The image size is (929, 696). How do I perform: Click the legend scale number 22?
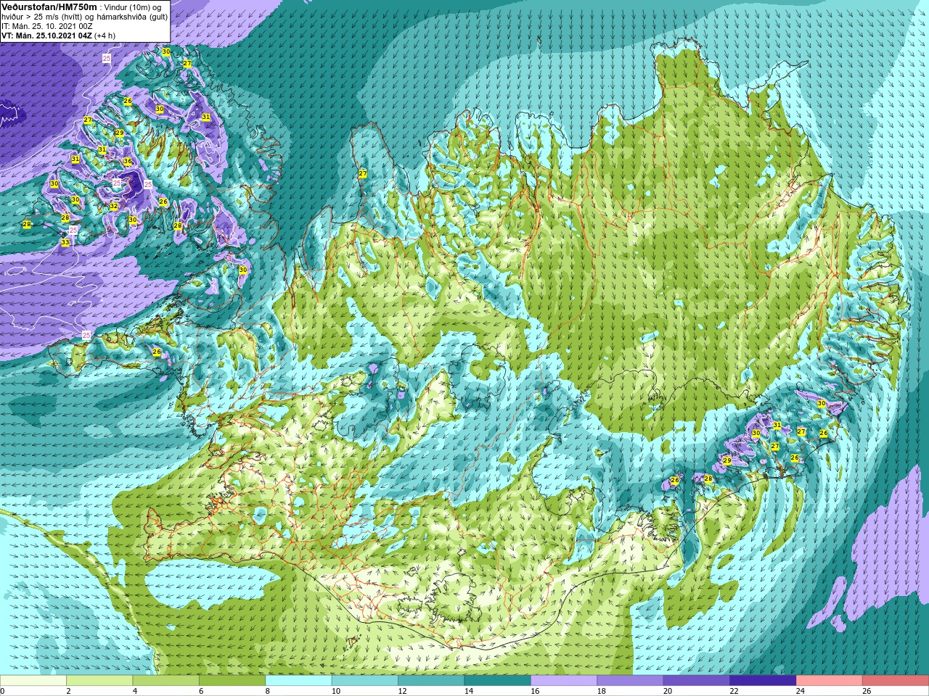(x=734, y=691)
